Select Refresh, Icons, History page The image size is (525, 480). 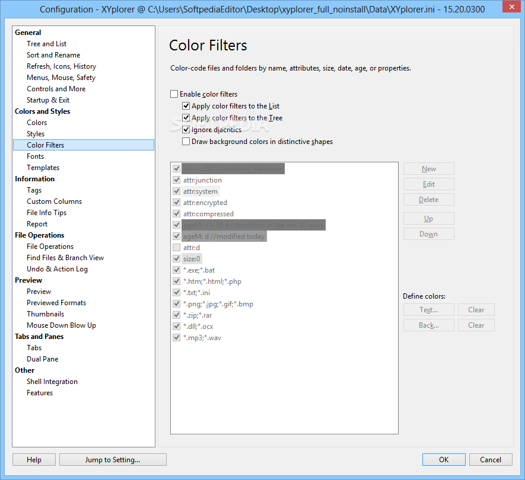tap(61, 66)
